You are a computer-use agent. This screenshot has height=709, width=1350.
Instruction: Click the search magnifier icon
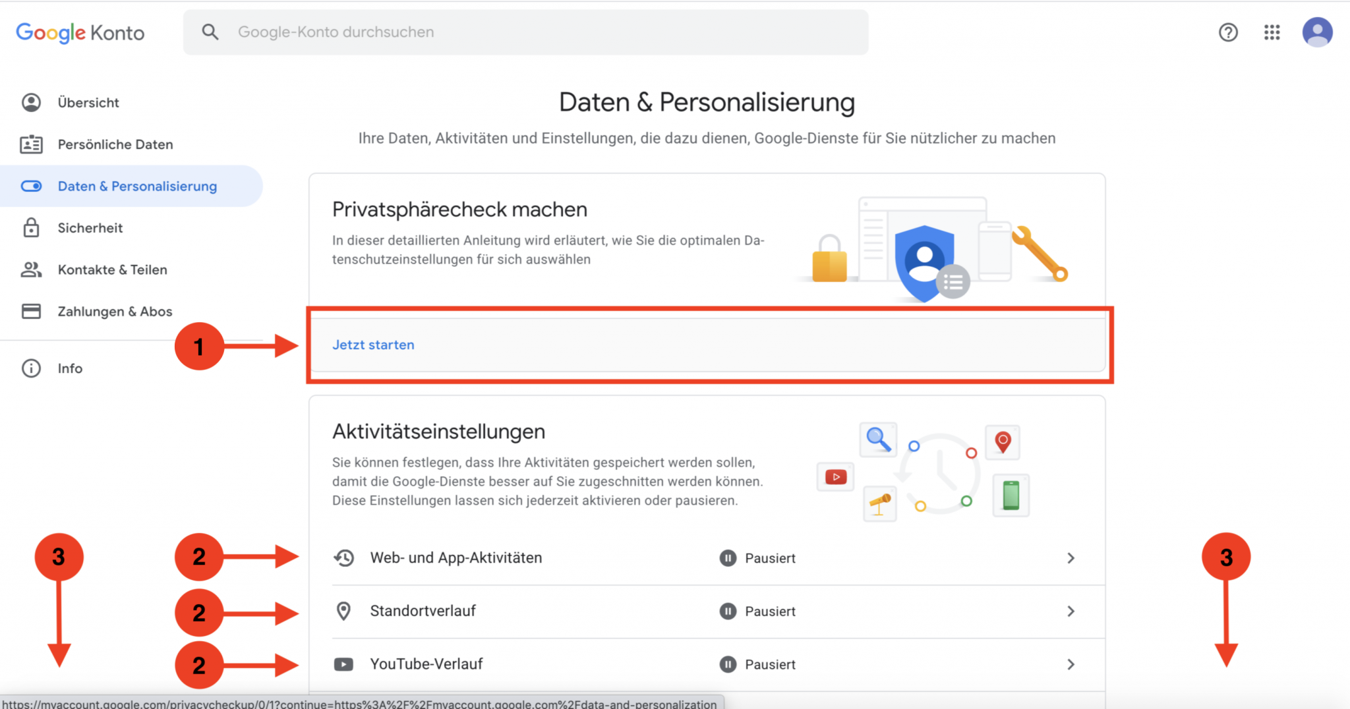pos(210,32)
